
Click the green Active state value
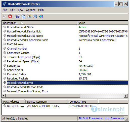82,27
